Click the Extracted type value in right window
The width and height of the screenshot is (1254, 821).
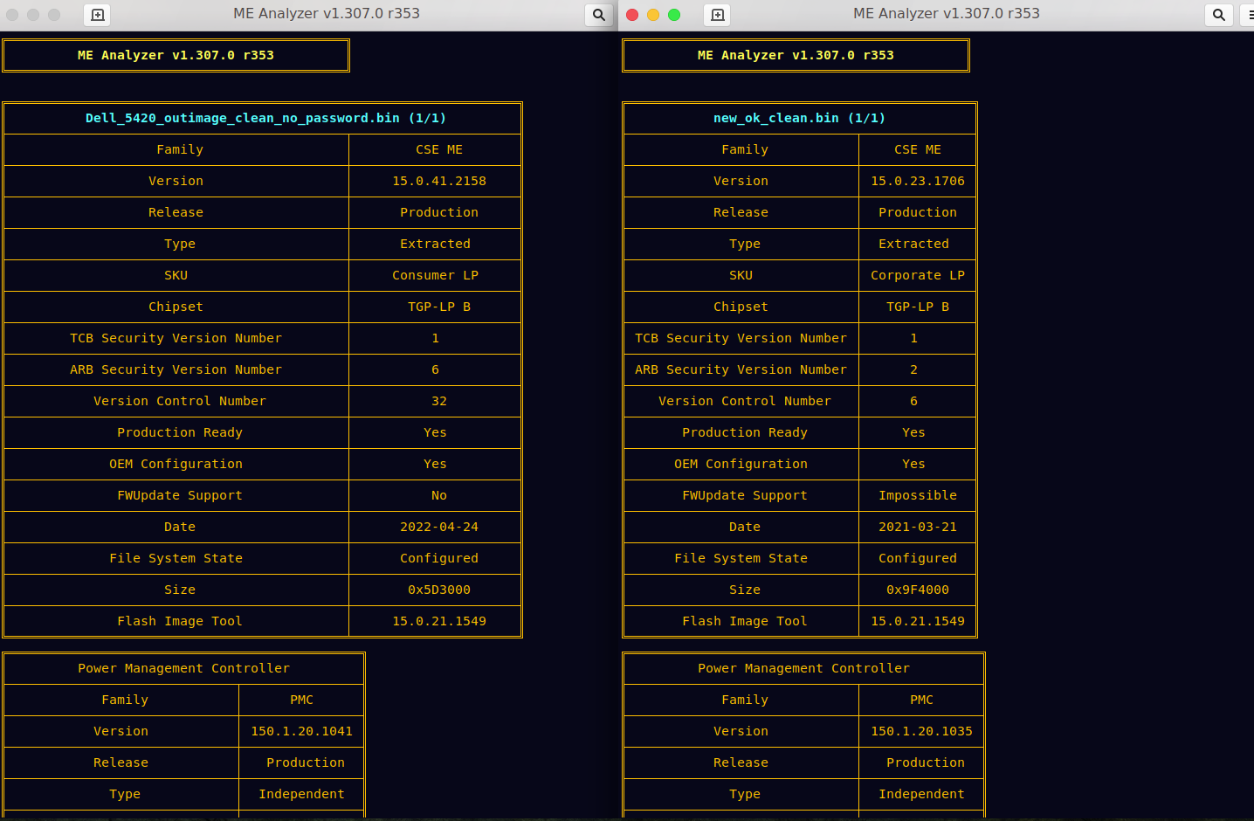913,244
